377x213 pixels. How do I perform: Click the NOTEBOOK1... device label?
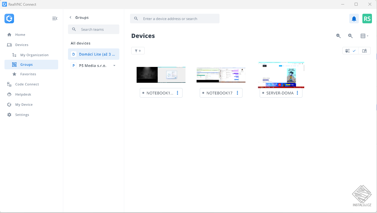[x=160, y=93]
